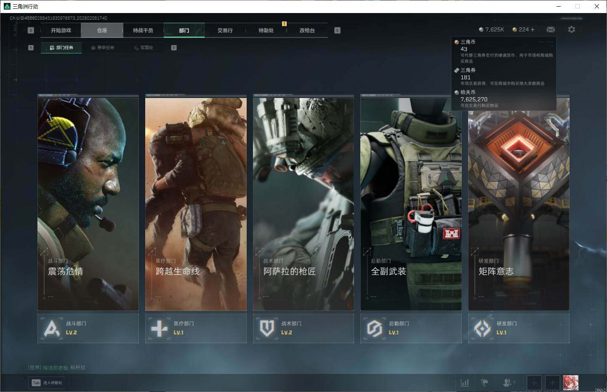Click the statistics bar chart icon

click(x=465, y=383)
